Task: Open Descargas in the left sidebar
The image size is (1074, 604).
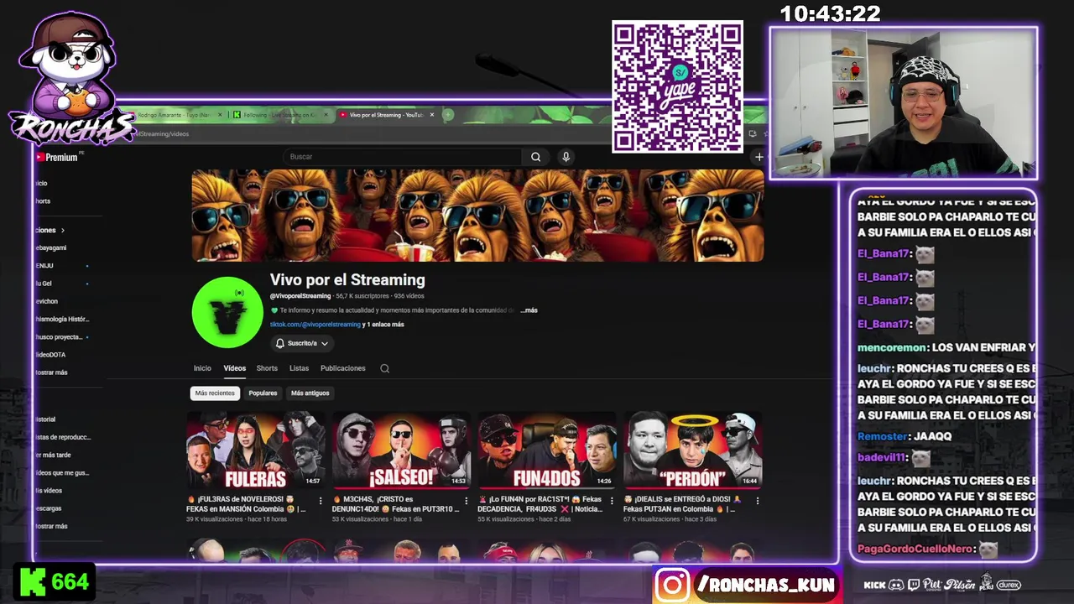Action: pyautogui.click(x=48, y=508)
